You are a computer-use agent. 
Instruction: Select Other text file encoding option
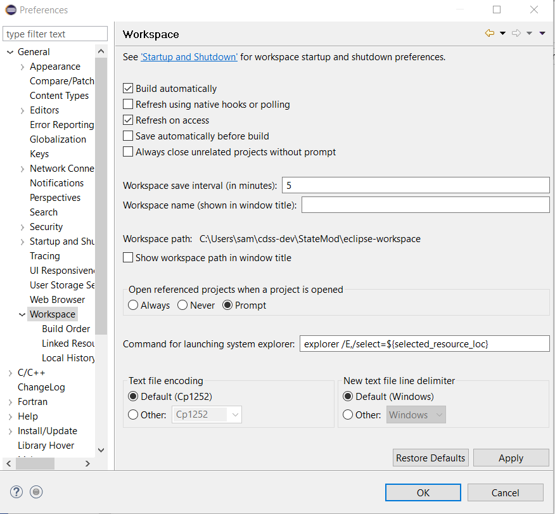(x=133, y=414)
